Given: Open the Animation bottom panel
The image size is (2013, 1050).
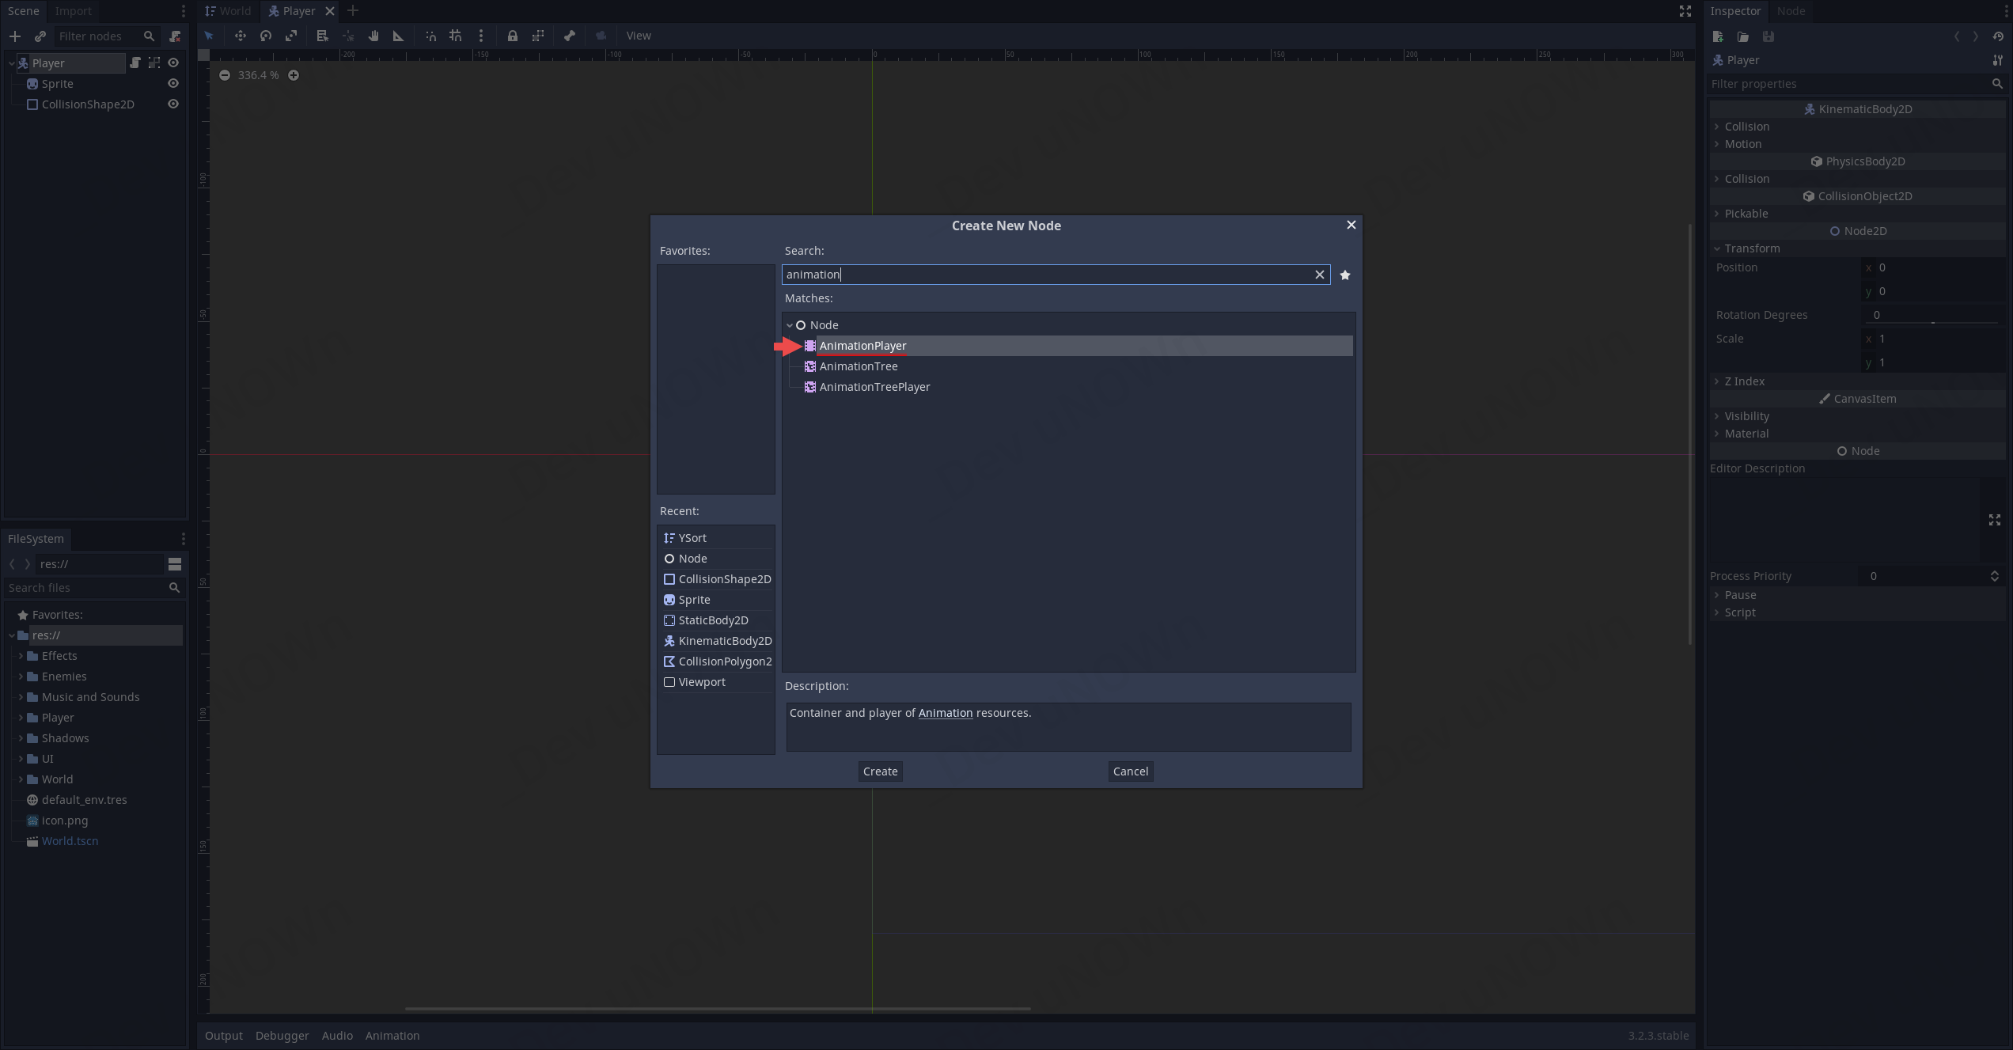Looking at the screenshot, I should tap(392, 1035).
